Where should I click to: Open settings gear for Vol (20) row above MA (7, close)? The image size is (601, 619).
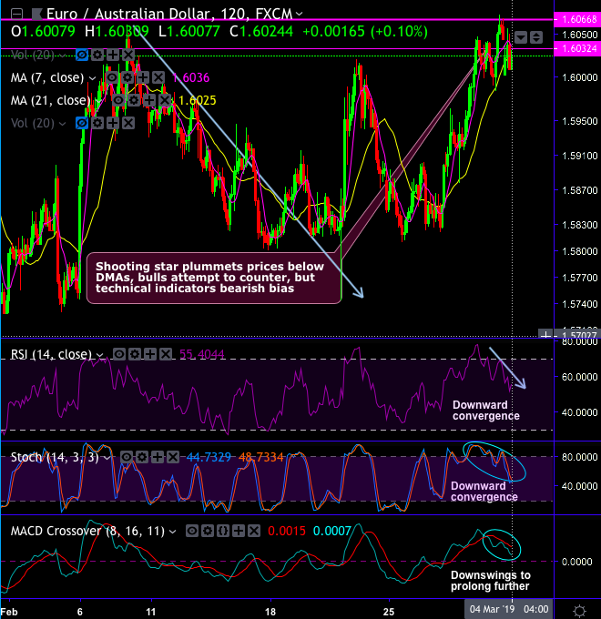pyautogui.click(x=97, y=55)
